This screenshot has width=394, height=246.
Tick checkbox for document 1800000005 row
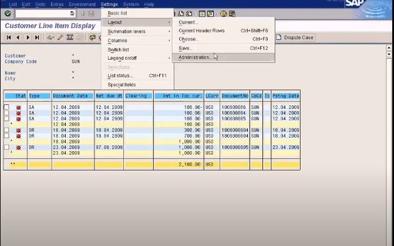(6, 147)
